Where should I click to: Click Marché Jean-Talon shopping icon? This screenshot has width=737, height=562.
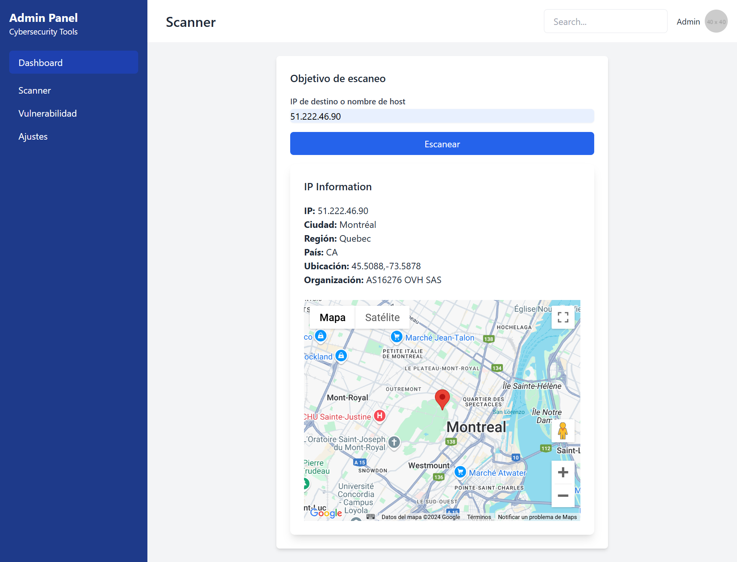397,337
